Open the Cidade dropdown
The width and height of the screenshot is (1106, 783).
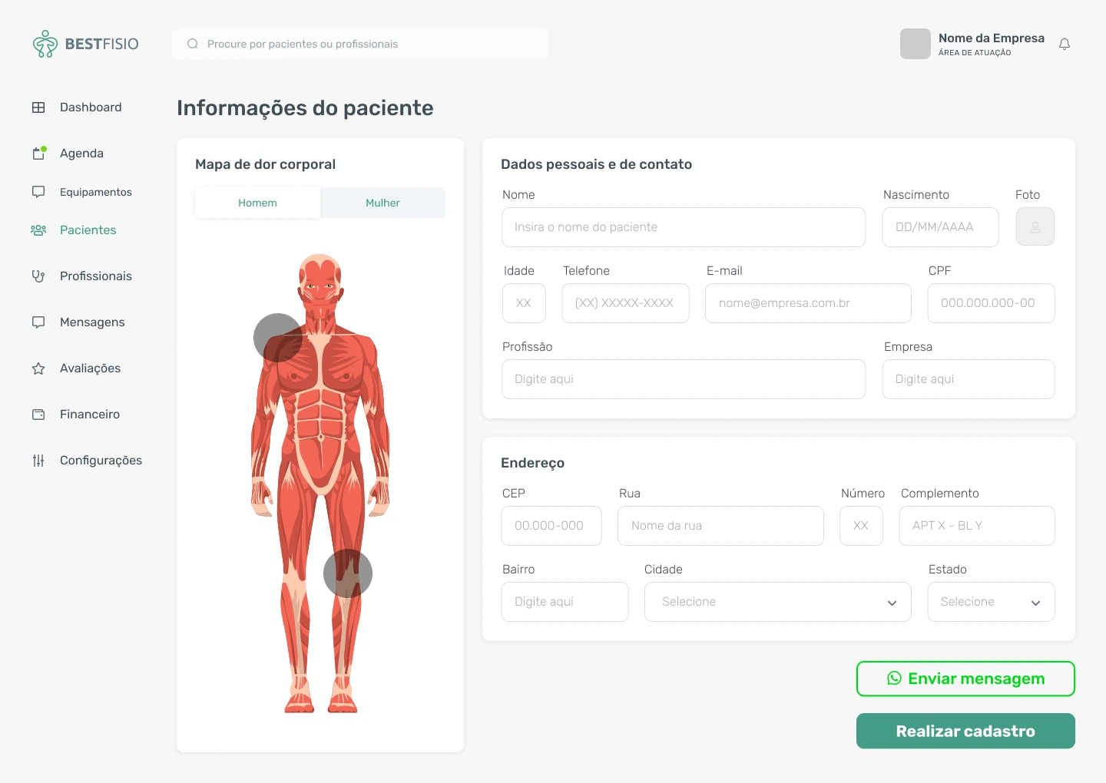coord(778,602)
